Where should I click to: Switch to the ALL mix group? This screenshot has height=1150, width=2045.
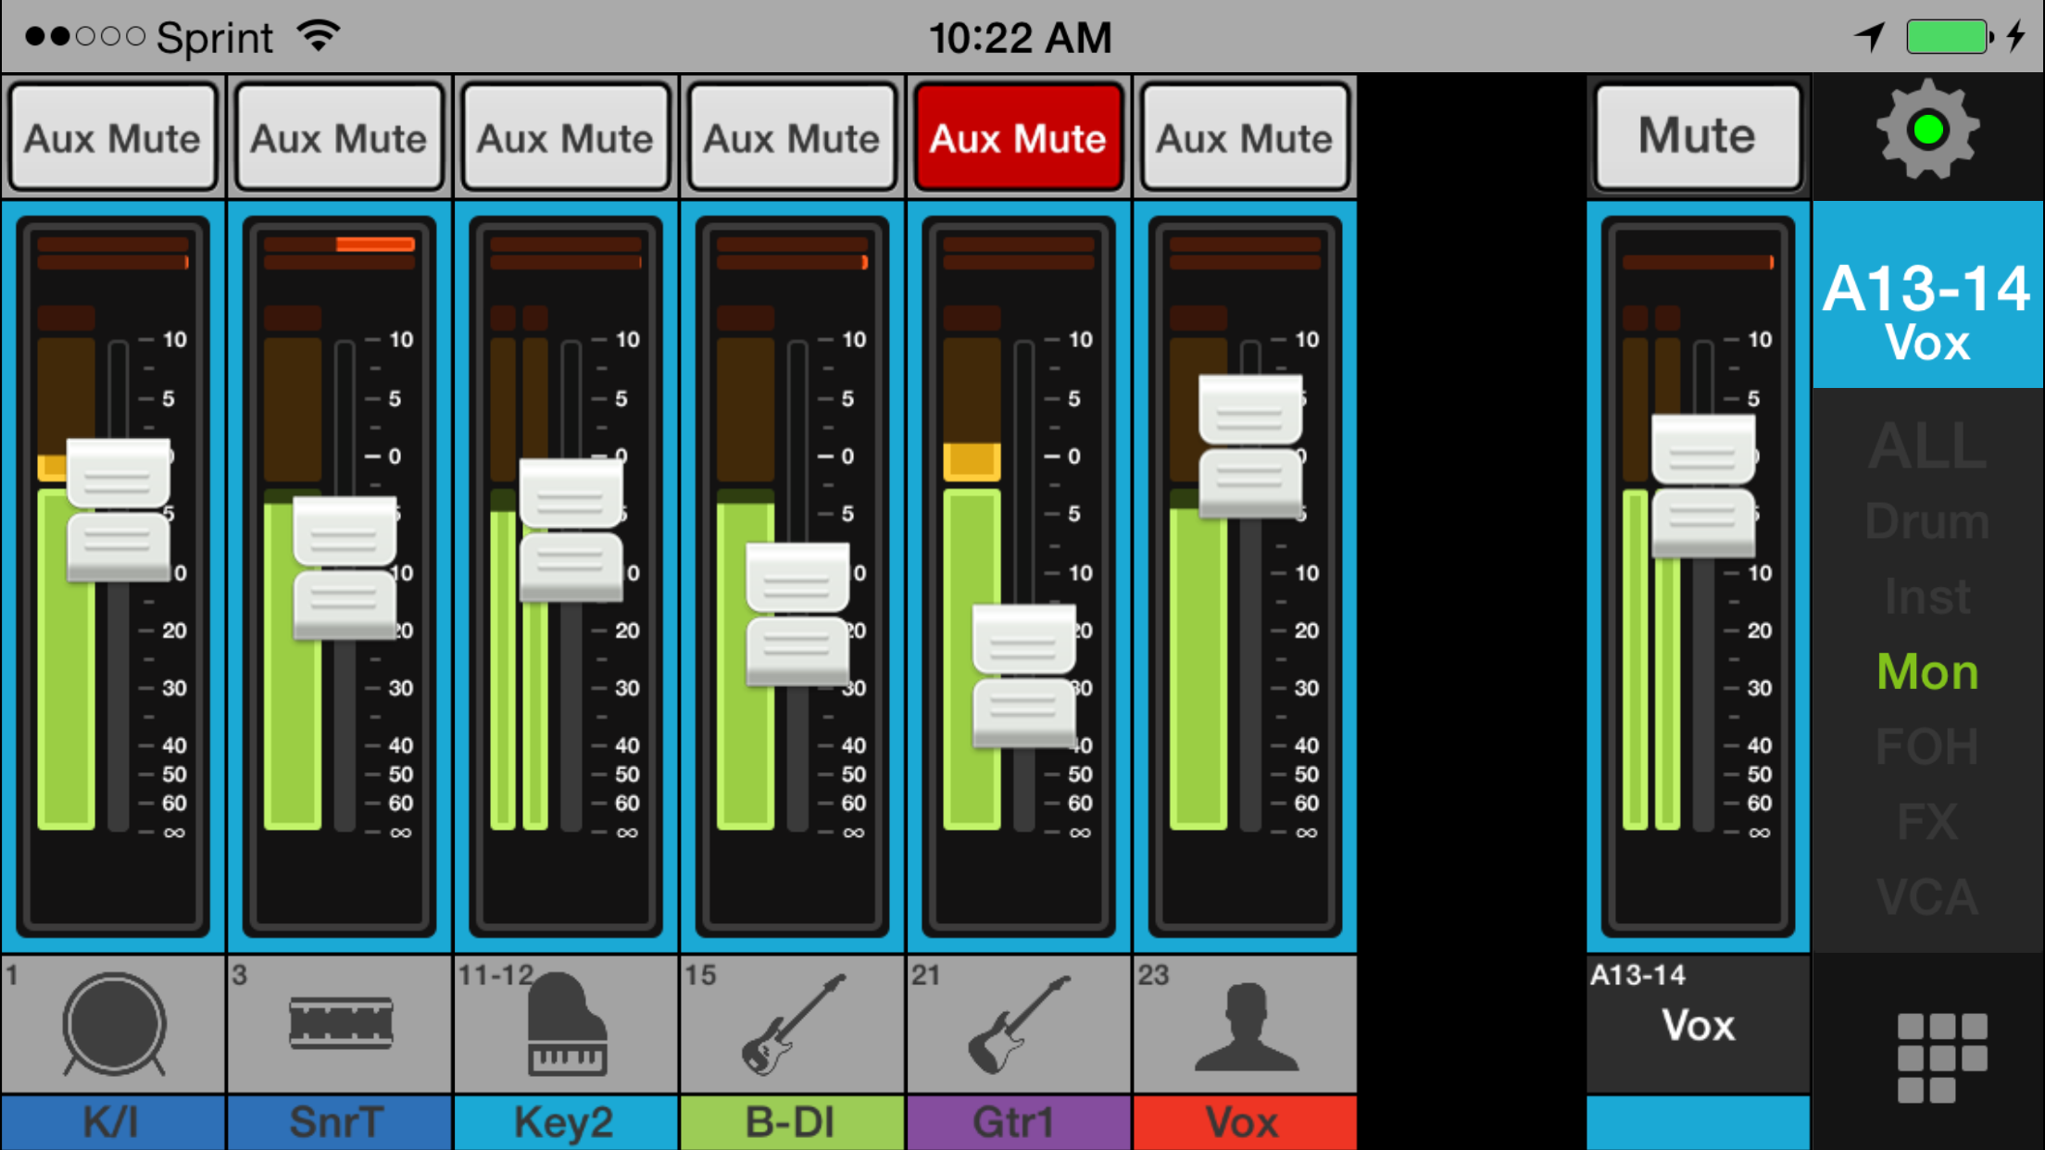[x=1925, y=446]
